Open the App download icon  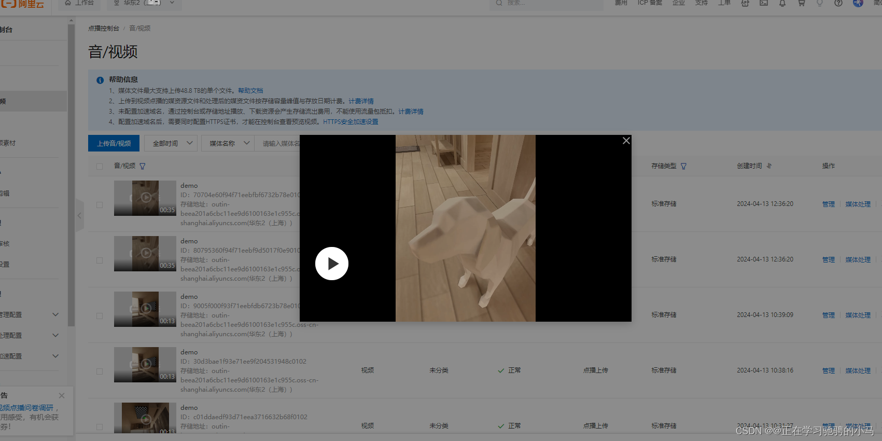tap(745, 3)
